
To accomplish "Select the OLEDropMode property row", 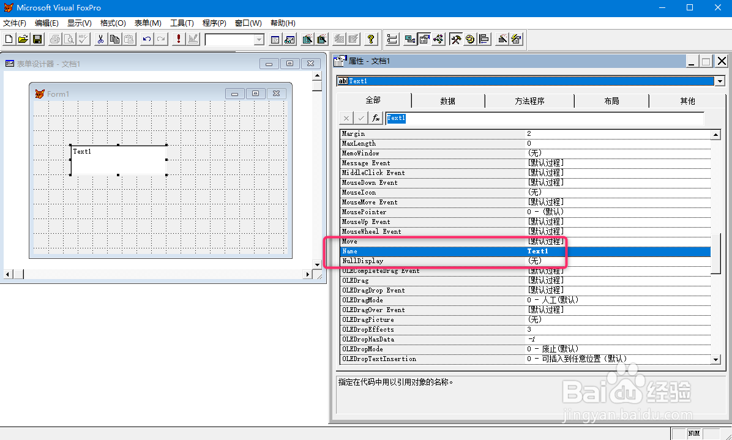I will [526, 349].
